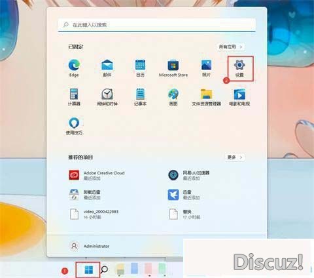Launch the Paint app icon
The height and width of the screenshot is (278, 314).
173,97
